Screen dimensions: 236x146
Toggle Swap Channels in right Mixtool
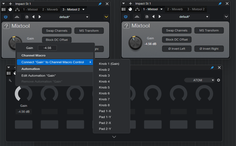[x=177, y=30]
